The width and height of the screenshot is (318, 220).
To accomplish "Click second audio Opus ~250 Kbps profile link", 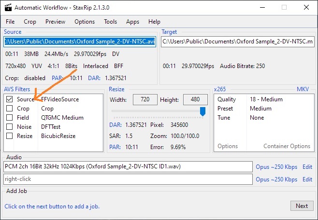I will (x=276, y=179).
